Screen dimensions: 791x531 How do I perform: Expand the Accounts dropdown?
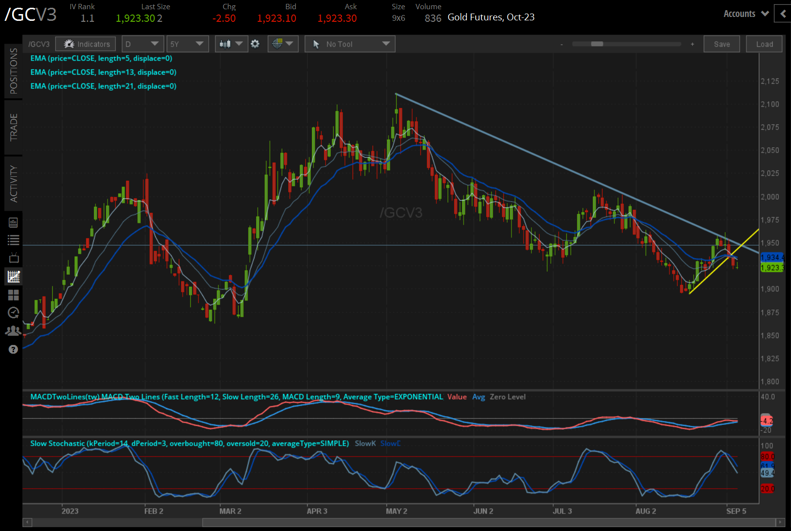pyautogui.click(x=746, y=14)
